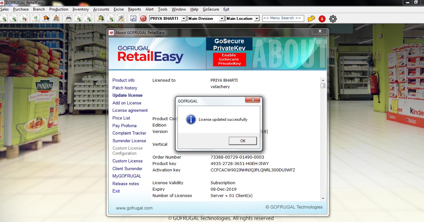Click cart icon immediately right of printer icon
Viewport: 424px width, 222px height.
(x=79, y=18)
